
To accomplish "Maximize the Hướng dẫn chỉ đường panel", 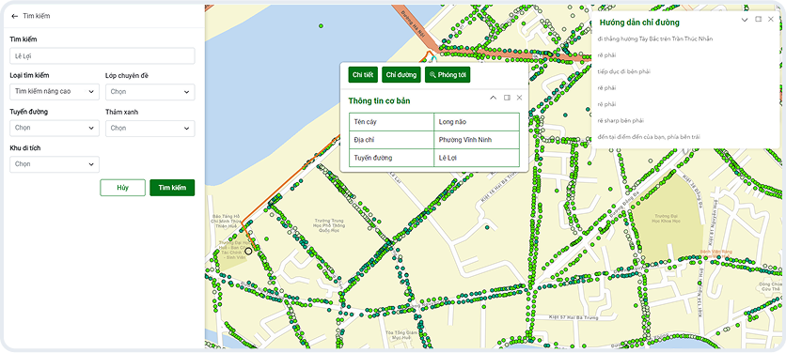I will tap(759, 19).
